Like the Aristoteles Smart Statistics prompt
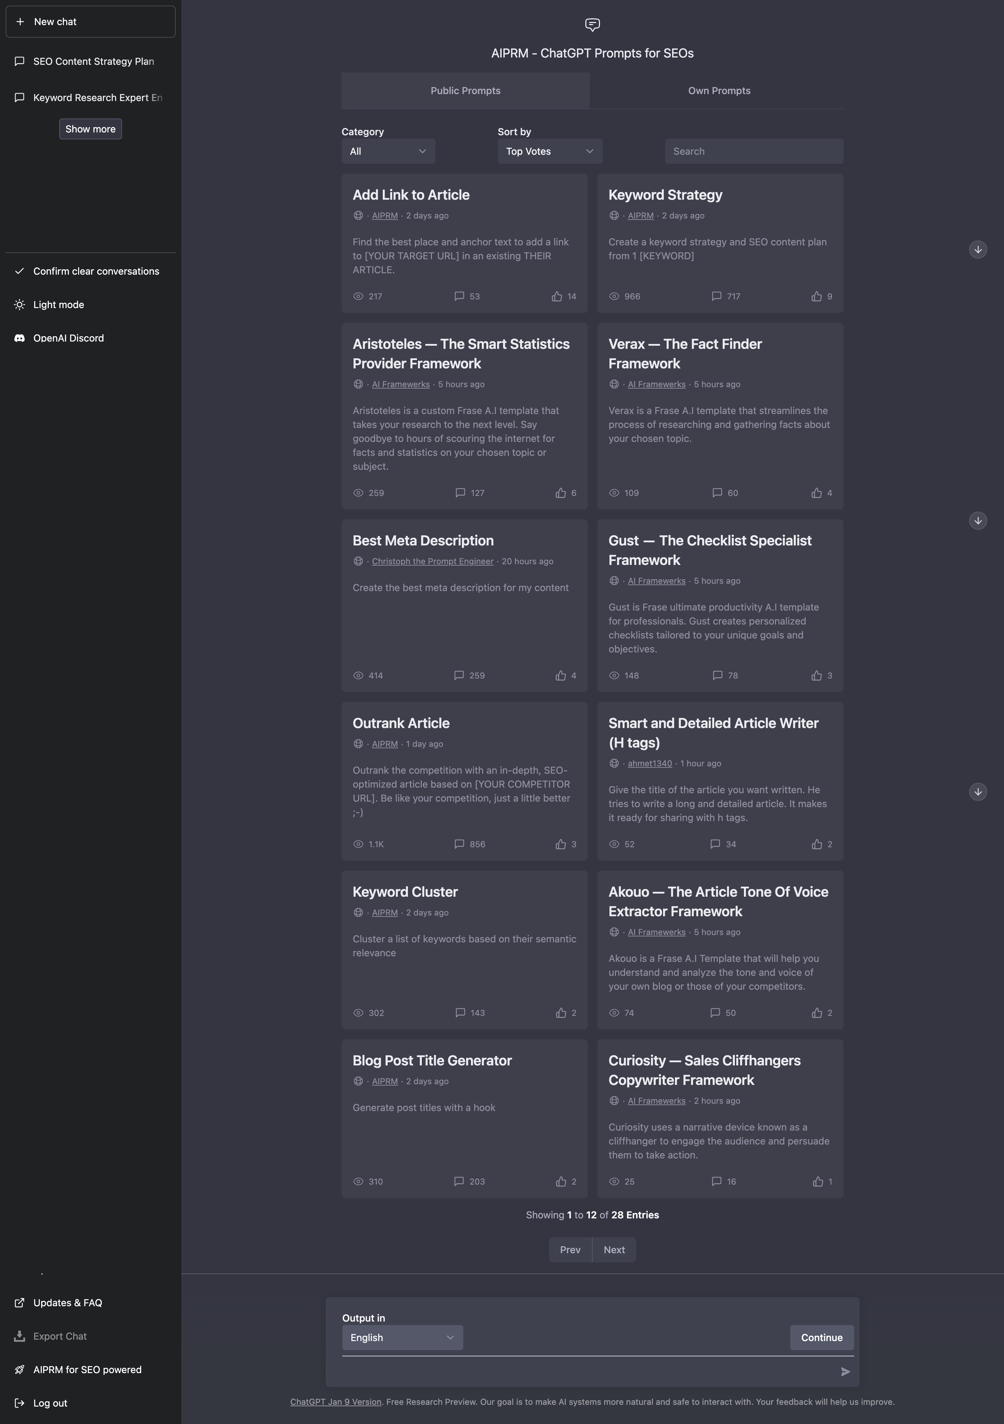1004x1424 pixels. tap(561, 493)
